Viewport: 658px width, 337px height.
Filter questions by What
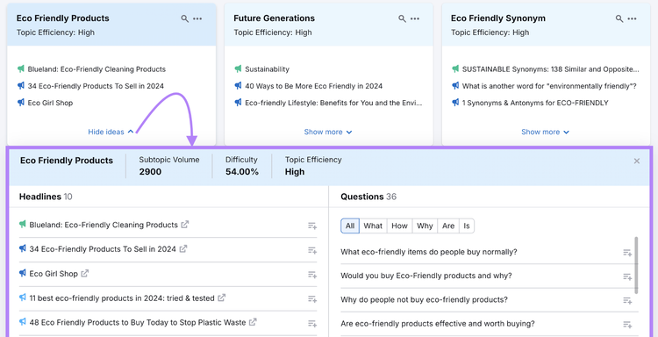373,226
